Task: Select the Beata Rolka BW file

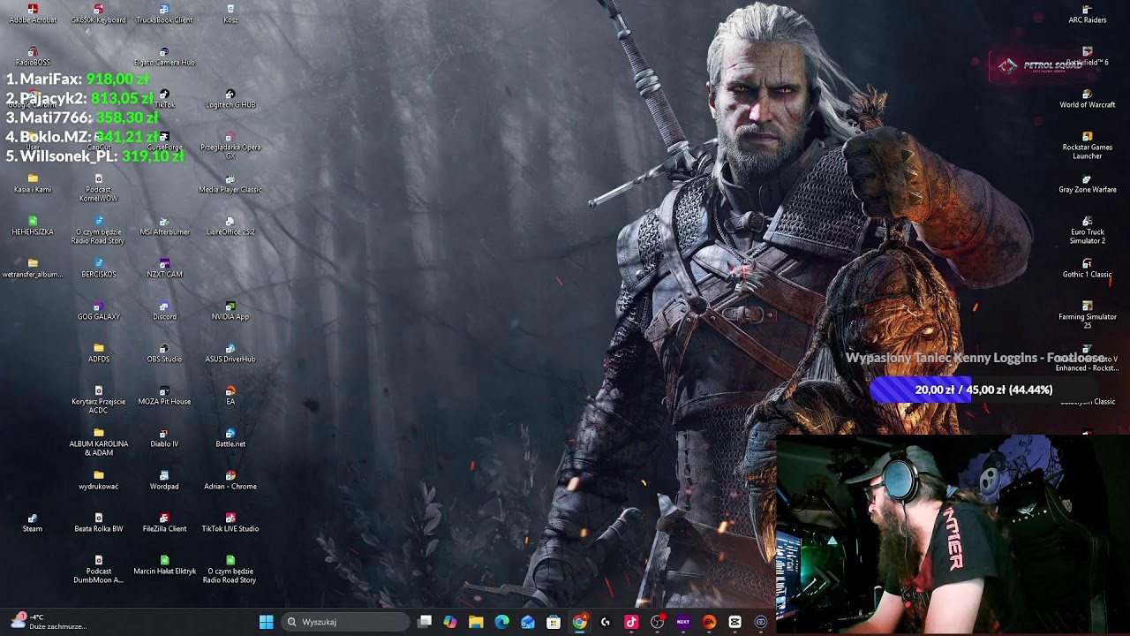Action: coord(98,522)
